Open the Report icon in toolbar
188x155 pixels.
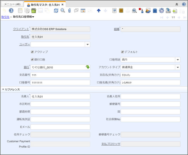[x=114, y=11]
